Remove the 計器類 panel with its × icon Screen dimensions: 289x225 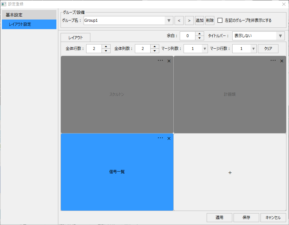pyautogui.click(x=282, y=61)
